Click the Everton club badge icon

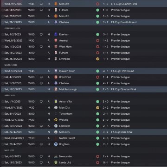click(x=56, y=34)
